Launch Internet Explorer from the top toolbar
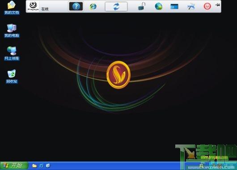The width and height of the screenshot is (237, 170). click(x=93, y=7)
